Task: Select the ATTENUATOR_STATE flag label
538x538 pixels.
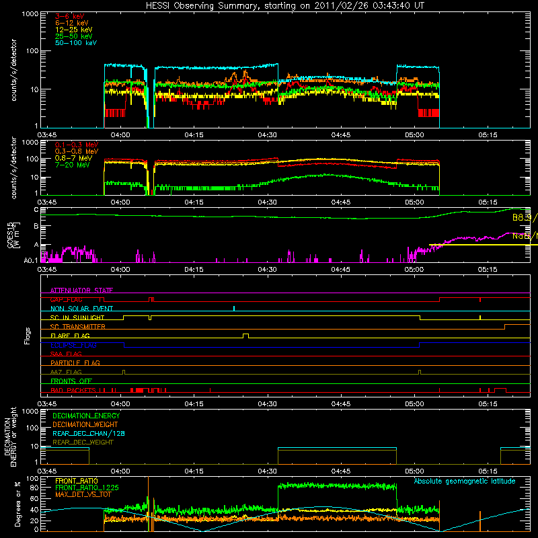Action: [x=81, y=291]
